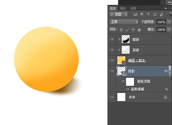Viewport: 172px width, 125px height.
Task: Switch to the 属性 tab
Action: coord(123,8)
